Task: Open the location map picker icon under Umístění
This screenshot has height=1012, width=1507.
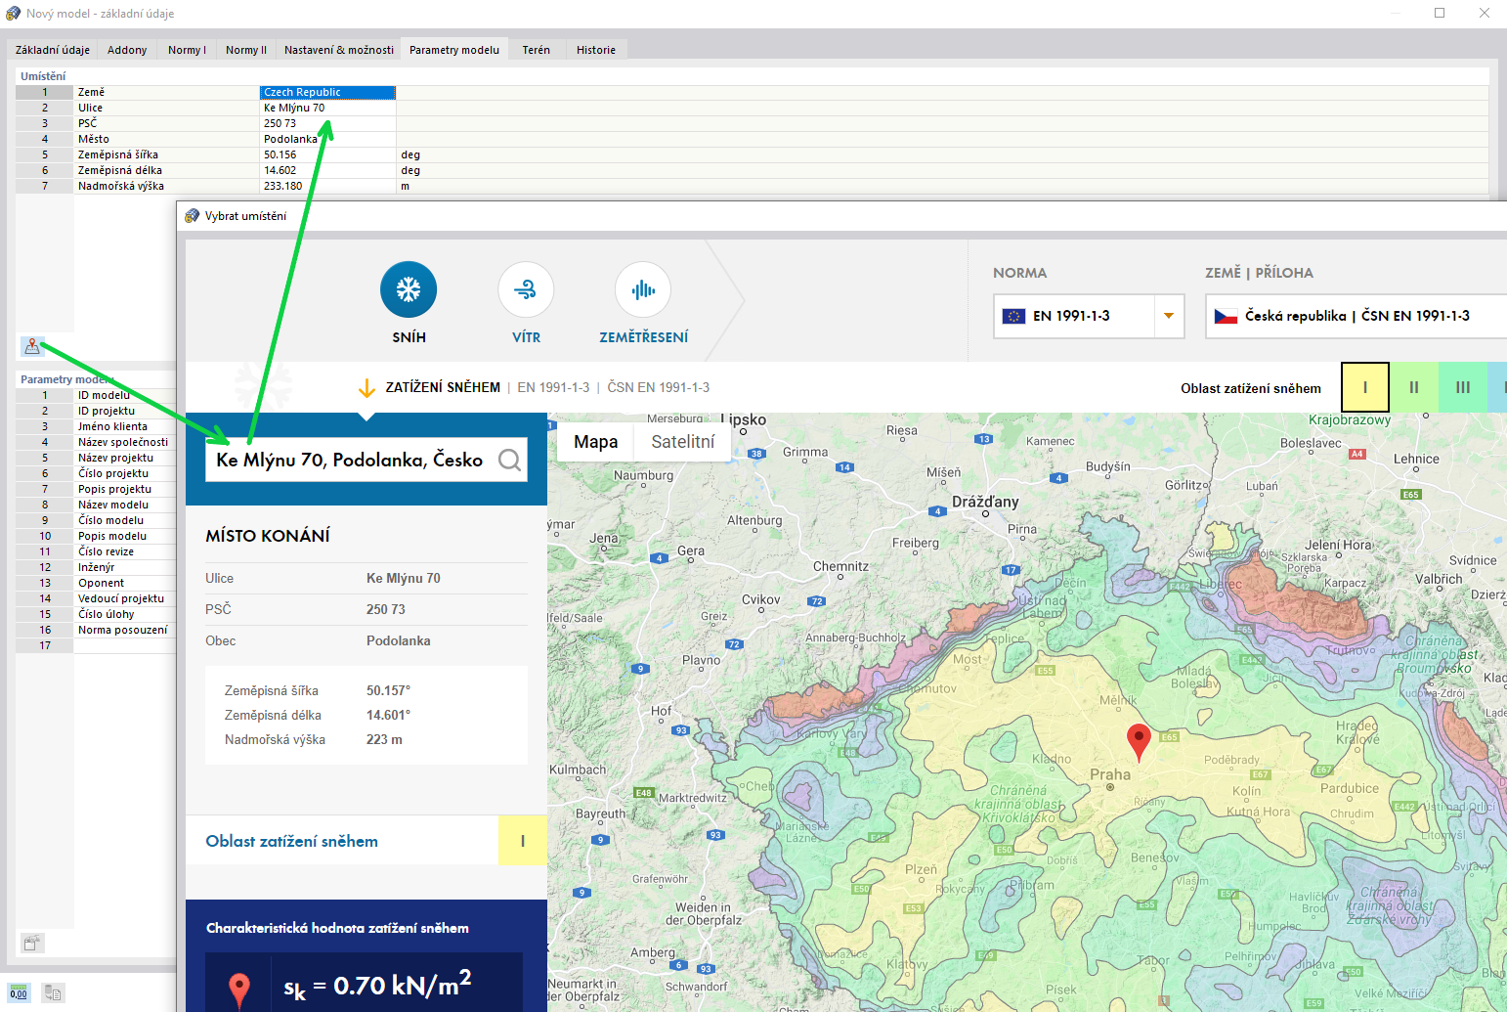Action: click(x=32, y=346)
